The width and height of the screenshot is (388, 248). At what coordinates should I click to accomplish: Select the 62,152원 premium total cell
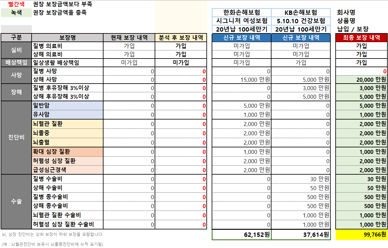point(241,235)
